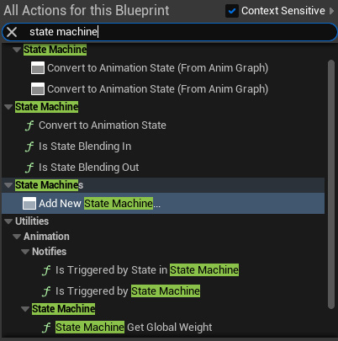Collapse the Utilities category

click(x=8, y=221)
